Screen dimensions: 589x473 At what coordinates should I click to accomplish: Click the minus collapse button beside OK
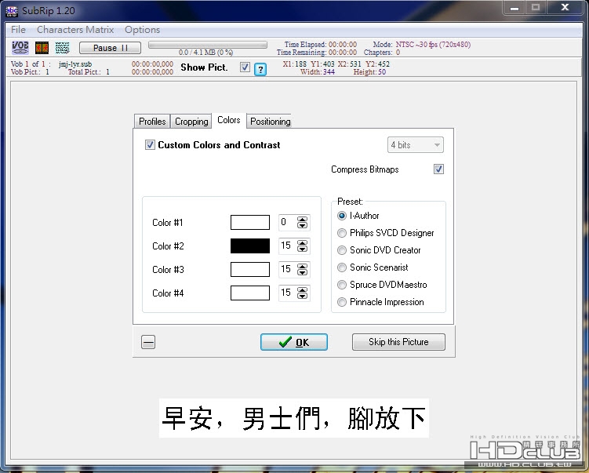pos(148,342)
